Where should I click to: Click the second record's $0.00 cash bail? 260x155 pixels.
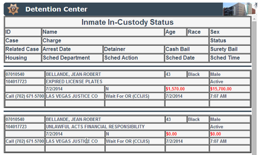[x=171, y=134]
